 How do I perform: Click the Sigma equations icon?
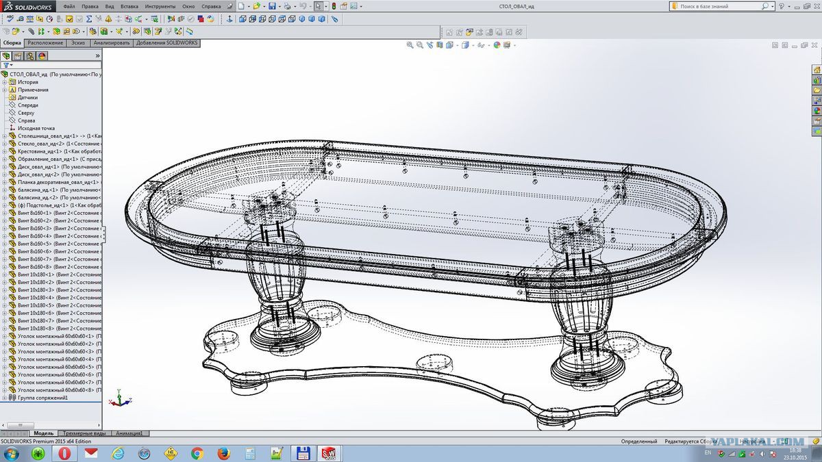pos(88,18)
